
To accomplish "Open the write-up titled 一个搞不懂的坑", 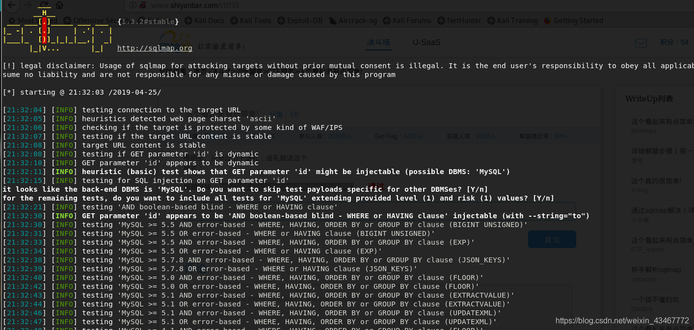I will click(x=656, y=300).
